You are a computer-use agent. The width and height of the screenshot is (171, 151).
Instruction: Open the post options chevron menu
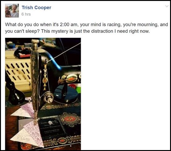(x=167, y=6)
